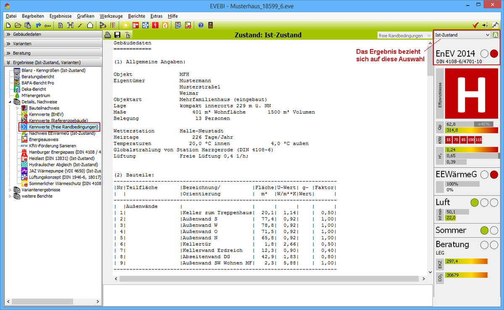Image resolution: width=504 pixels, height=310 pixels.
Task: Click the magic wand toolbar icon
Action: (x=80, y=25)
